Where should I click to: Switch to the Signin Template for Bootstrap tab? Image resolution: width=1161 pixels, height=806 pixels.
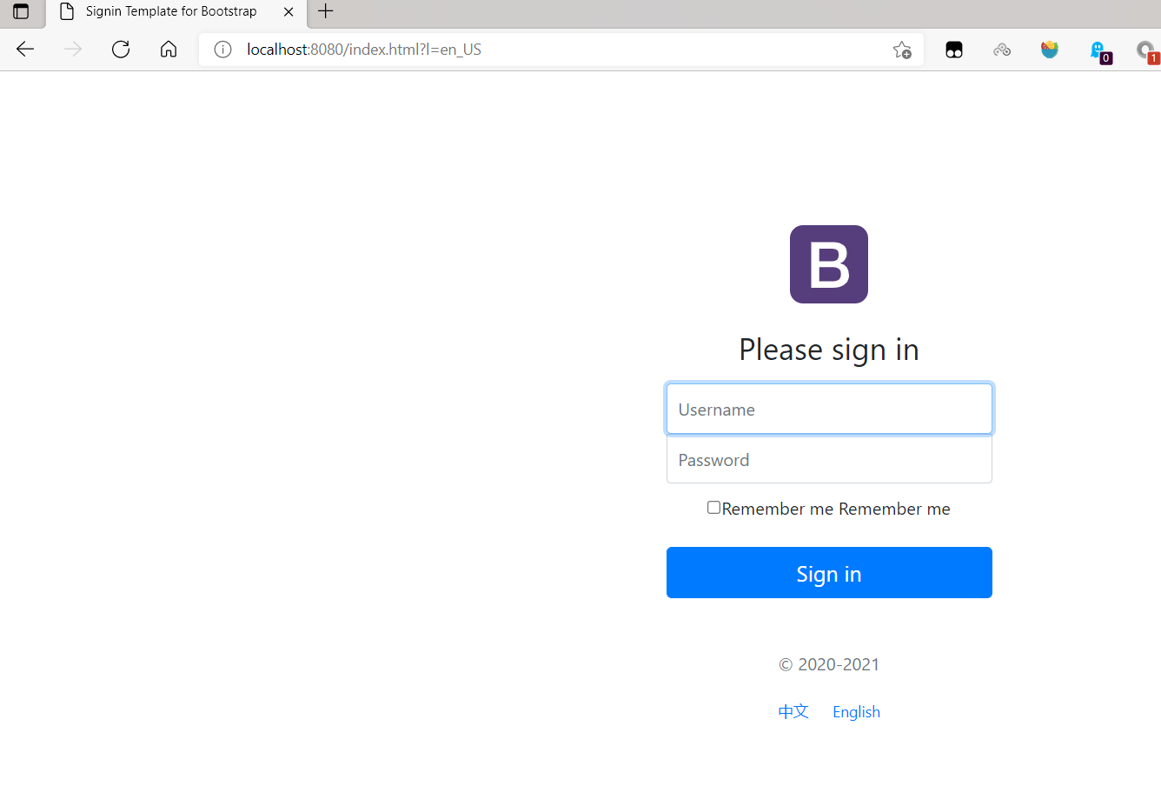[x=171, y=11]
